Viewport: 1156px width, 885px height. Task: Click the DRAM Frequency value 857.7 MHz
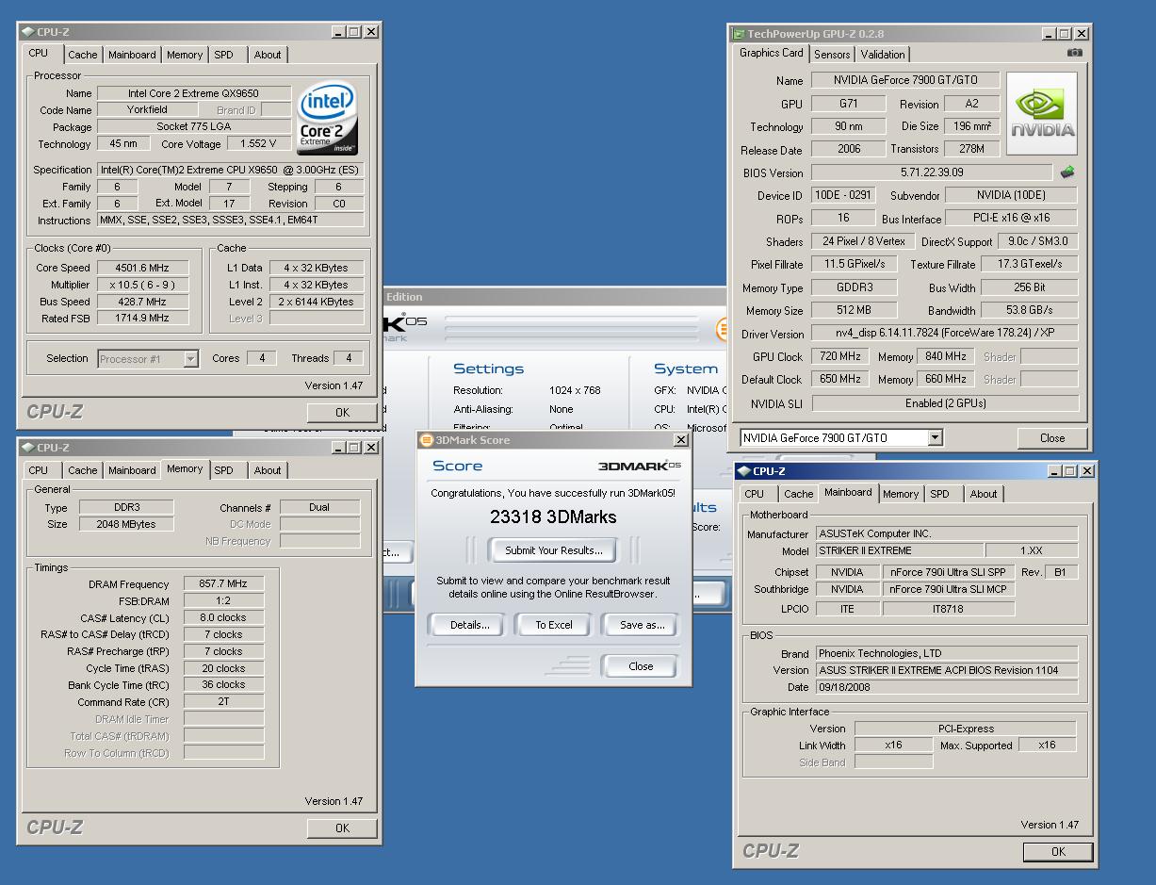click(x=224, y=584)
